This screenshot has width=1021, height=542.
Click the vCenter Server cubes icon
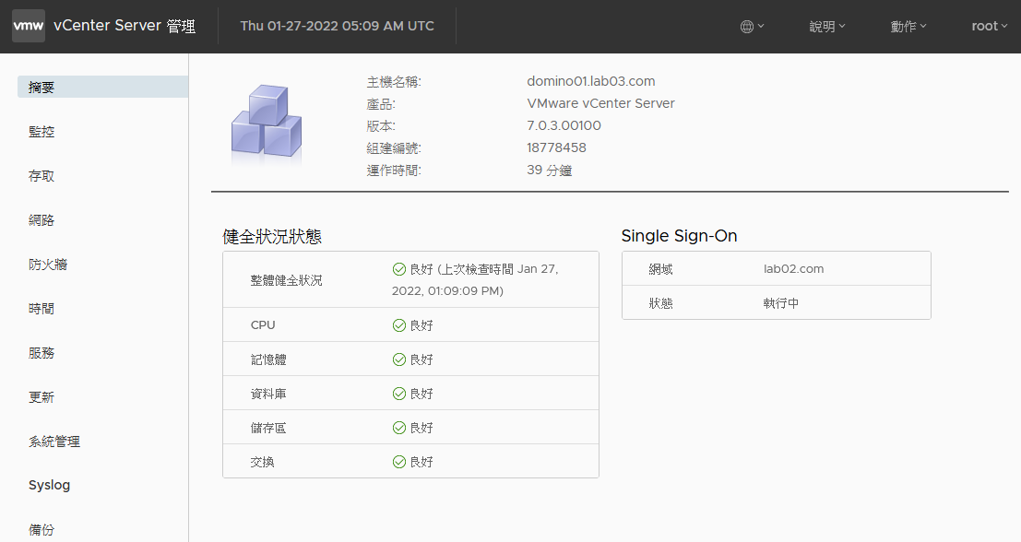coord(267,124)
